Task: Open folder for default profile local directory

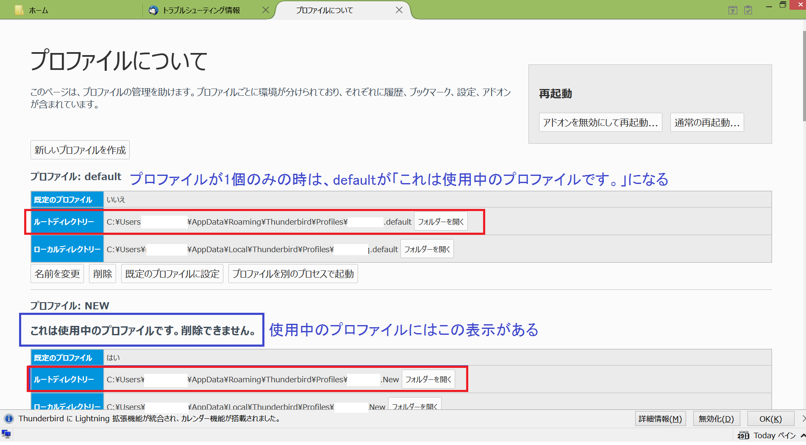Action: pyautogui.click(x=427, y=249)
